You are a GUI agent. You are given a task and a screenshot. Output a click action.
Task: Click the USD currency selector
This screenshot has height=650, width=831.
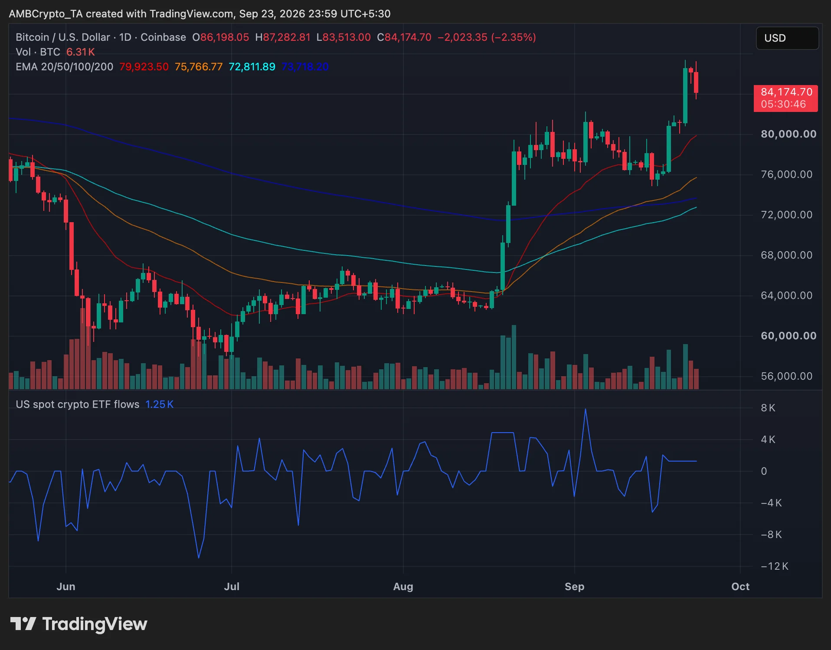point(787,38)
